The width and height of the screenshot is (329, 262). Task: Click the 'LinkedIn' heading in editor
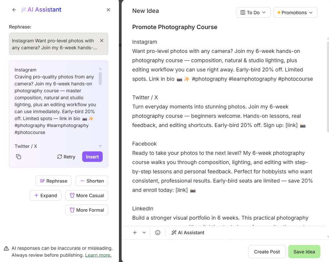point(143,209)
